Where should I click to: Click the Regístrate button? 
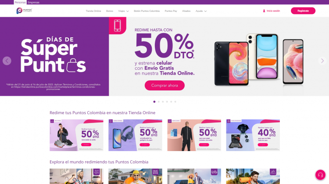(x=303, y=11)
